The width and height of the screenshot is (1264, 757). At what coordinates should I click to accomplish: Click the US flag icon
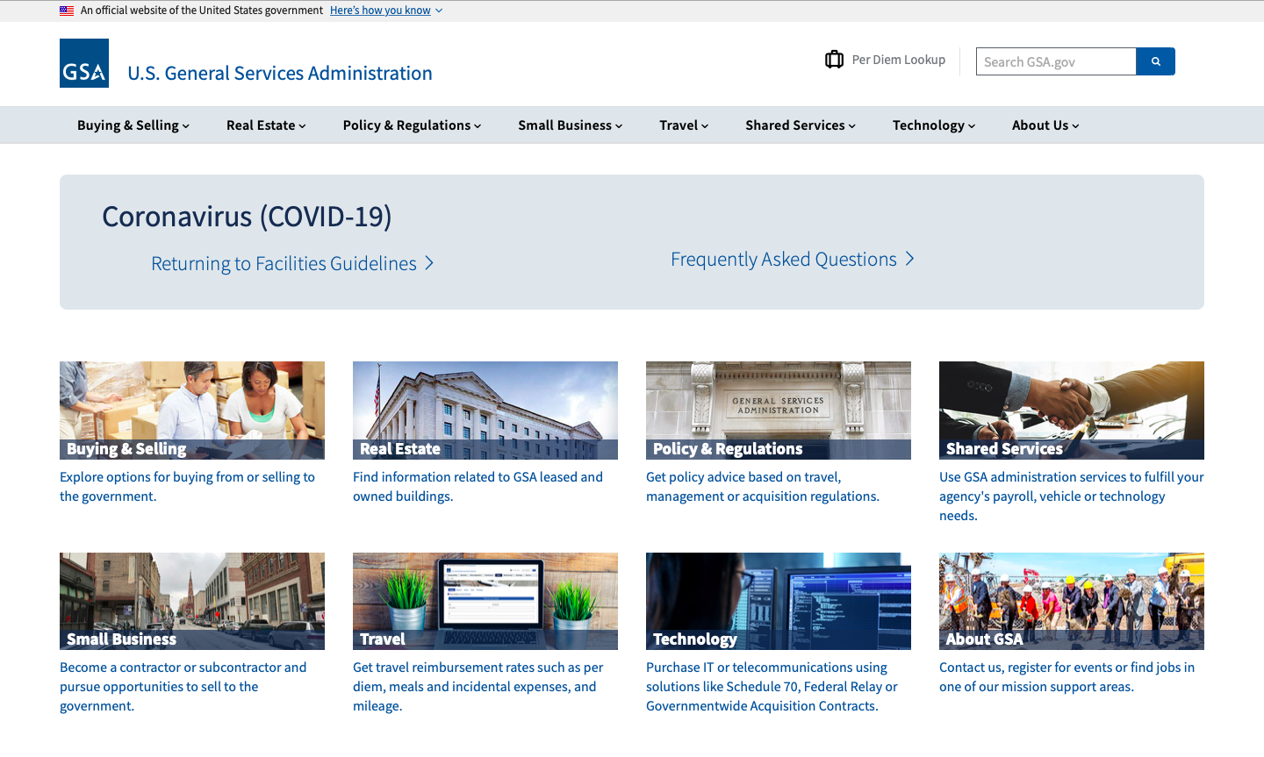pyautogui.click(x=67, y=11)
